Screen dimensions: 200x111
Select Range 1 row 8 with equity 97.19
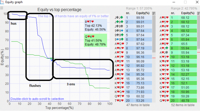(x=133, y=48)
